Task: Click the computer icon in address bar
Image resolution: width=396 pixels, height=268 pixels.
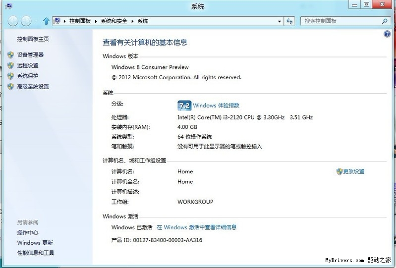Action: tap(57, 21)
